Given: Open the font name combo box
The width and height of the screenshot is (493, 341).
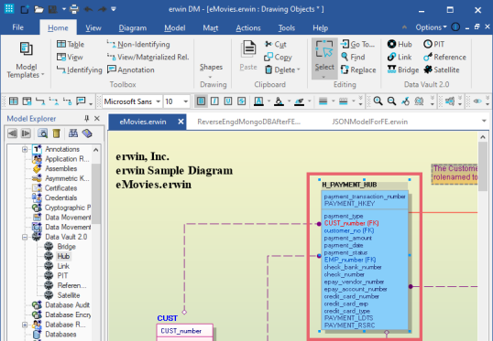Looking at the screenshot, I should coord(132,101).
